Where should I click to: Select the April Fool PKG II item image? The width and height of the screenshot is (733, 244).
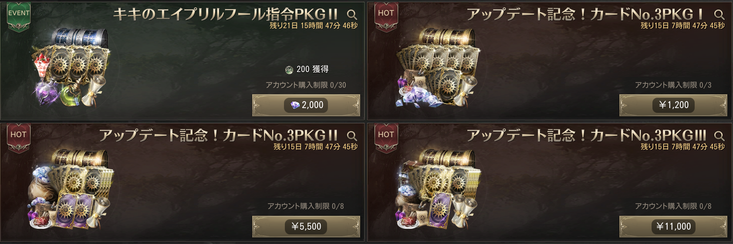(71, 67)
